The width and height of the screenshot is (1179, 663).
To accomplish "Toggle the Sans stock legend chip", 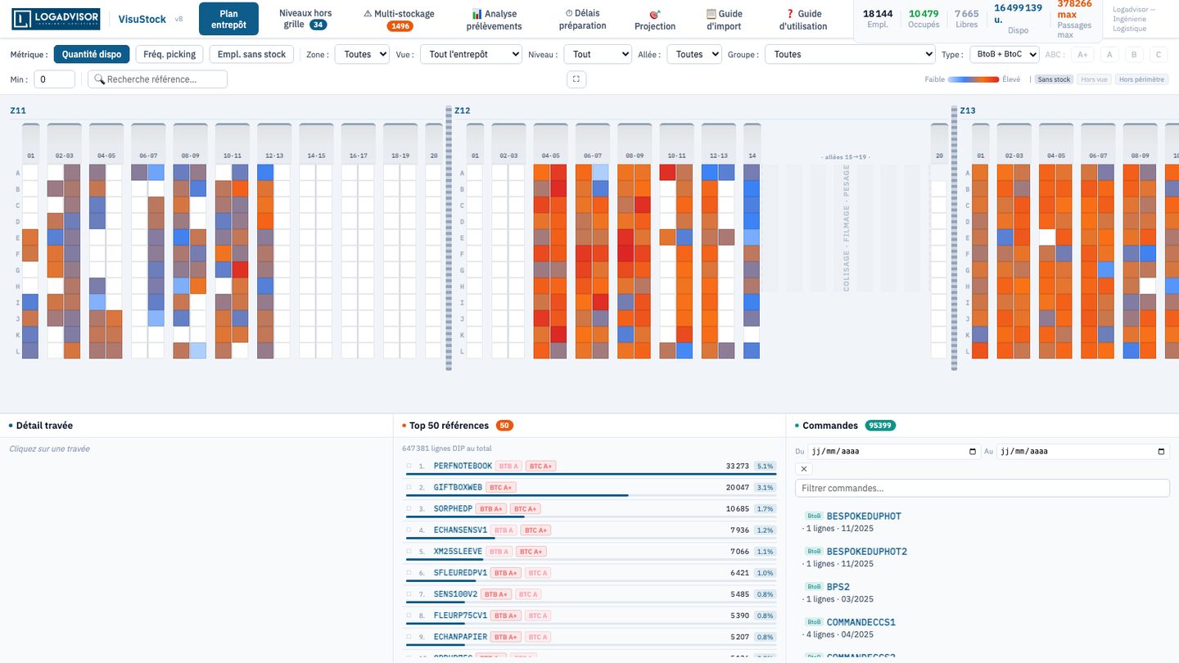I will 1053,79.
